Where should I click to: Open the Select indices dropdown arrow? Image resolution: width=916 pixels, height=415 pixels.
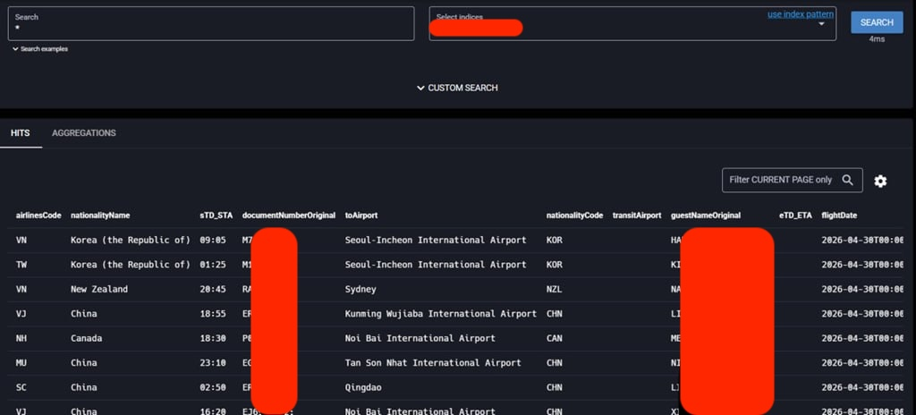821,24
